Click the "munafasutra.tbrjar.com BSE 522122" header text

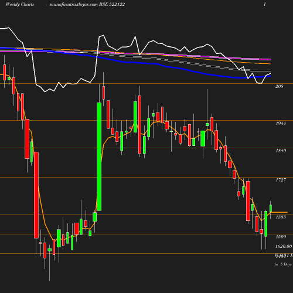87,5
